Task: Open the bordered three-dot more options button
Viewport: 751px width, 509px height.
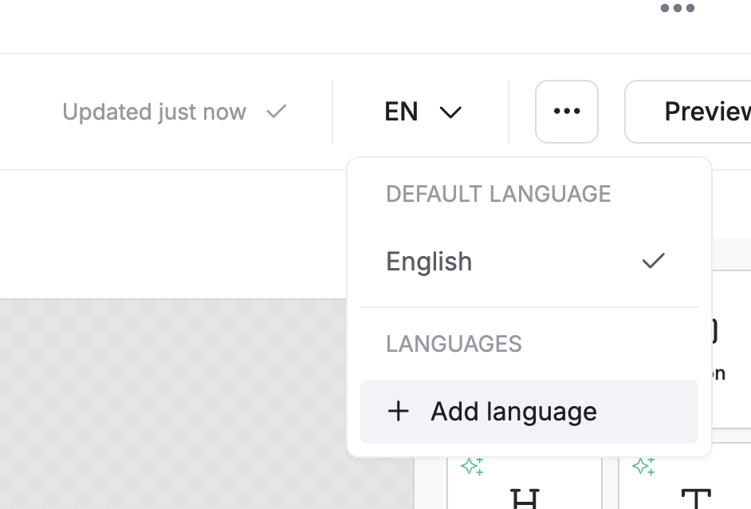Action: (x=567, y=112)
